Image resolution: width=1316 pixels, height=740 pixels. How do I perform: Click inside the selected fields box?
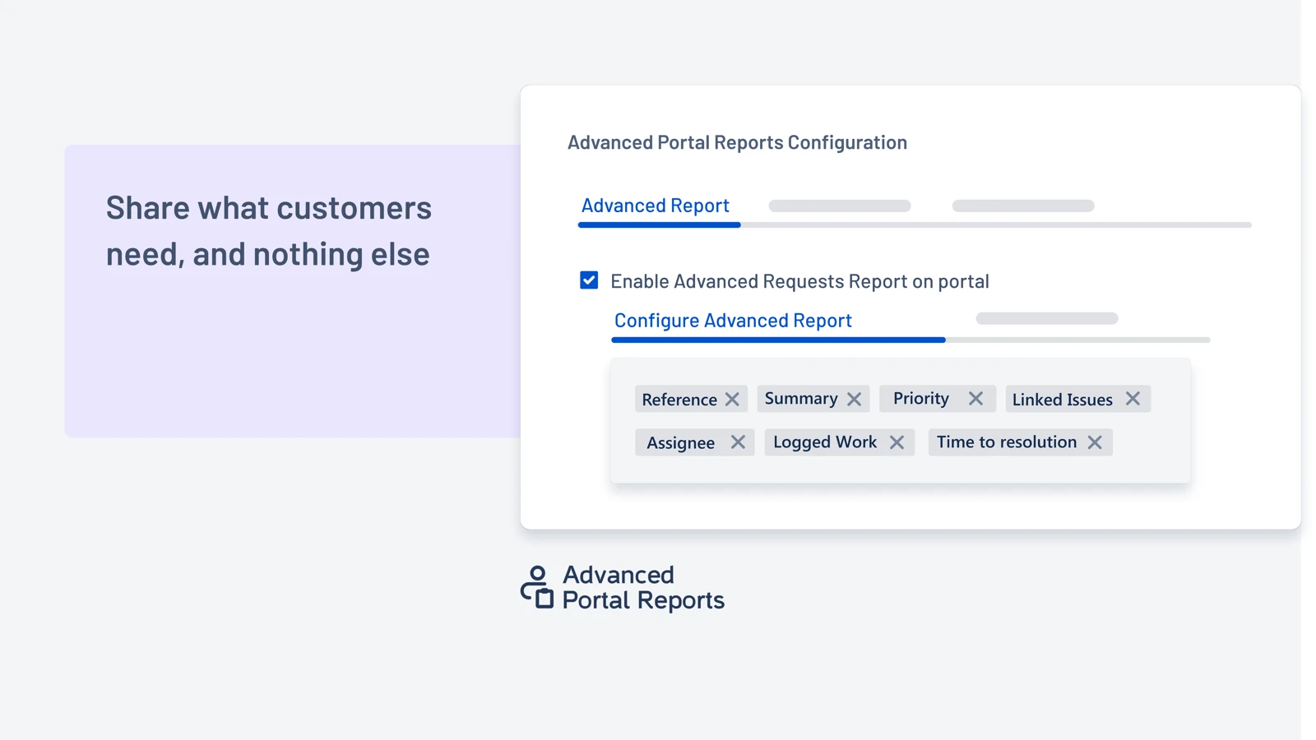(901, 420)
